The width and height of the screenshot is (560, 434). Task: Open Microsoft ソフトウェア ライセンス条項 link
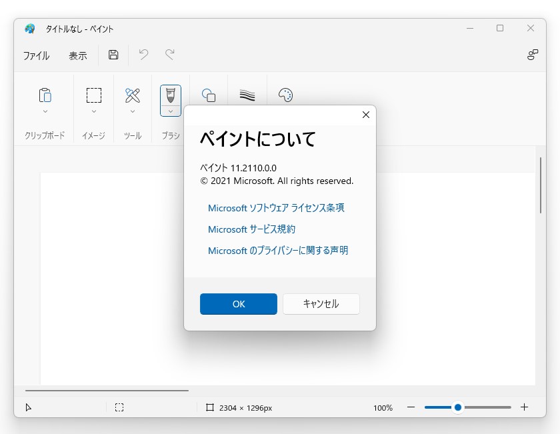point(278,208)
